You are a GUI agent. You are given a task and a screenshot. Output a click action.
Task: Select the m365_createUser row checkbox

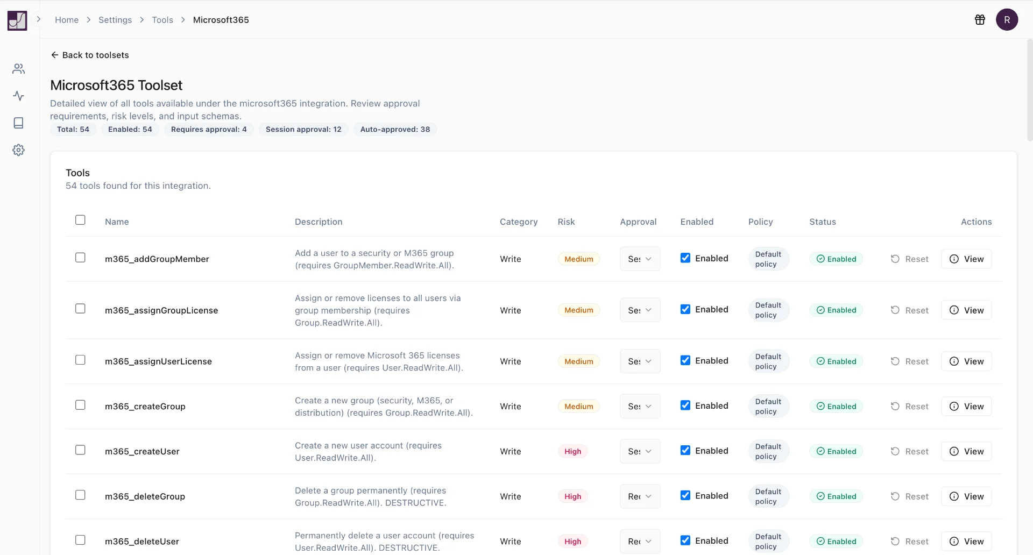(80, 450)
